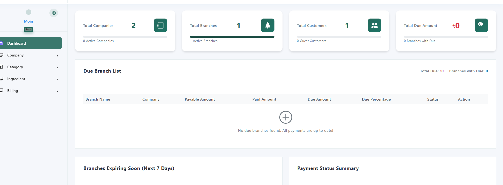
Task: Click the Paid Amount column header
Action: click(x=264, y=99)
